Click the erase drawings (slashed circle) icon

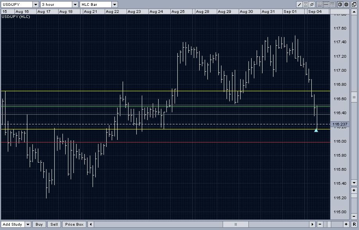(312, 4)
